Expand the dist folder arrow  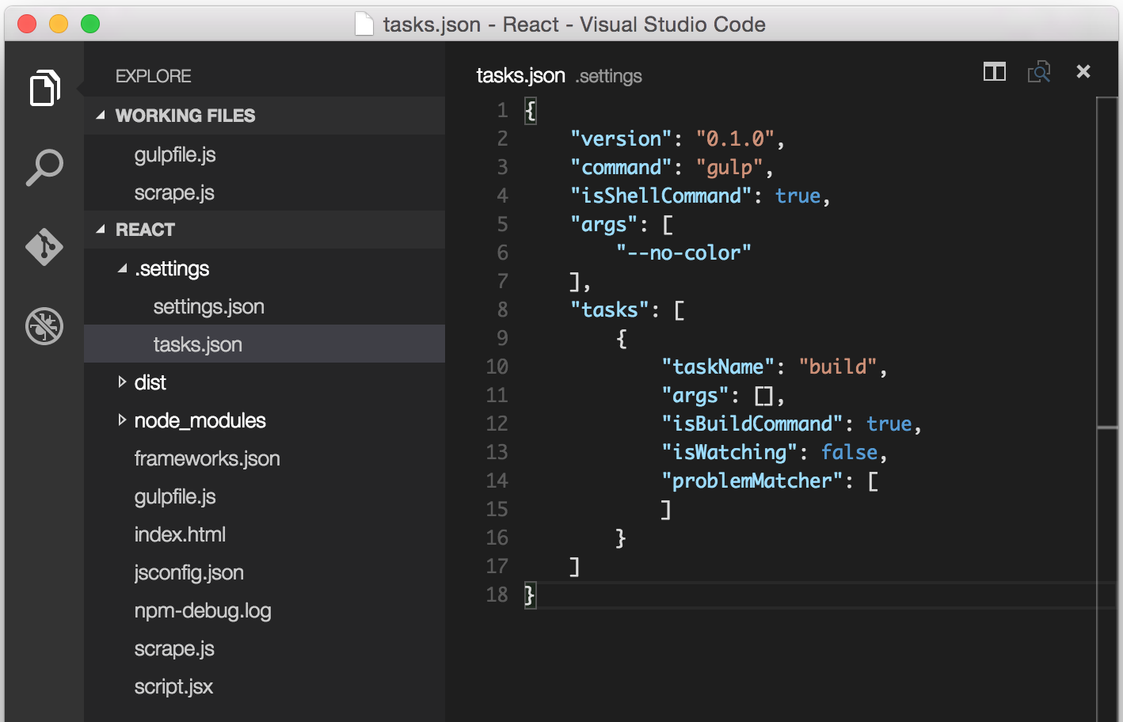coord(122,382)
